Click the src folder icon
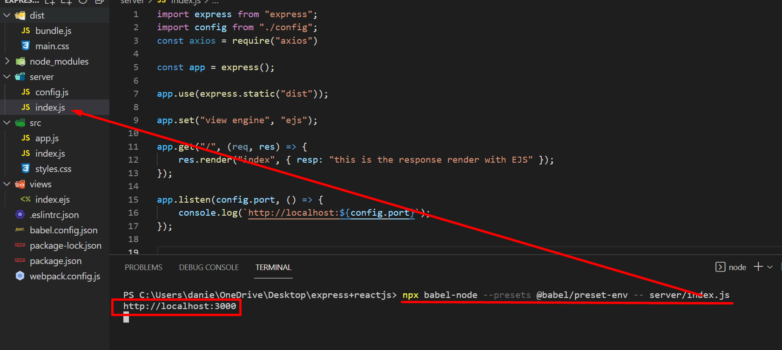This screenshot has width=782, height=350. point(20,123)
